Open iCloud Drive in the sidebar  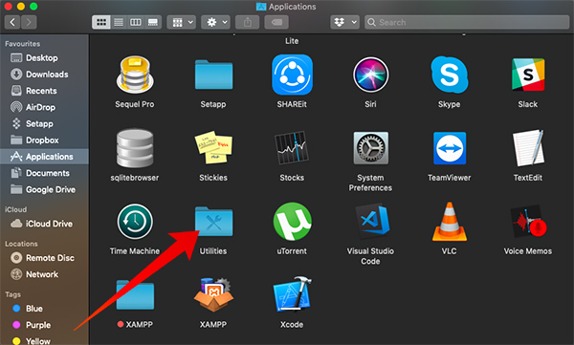(44, 224)
